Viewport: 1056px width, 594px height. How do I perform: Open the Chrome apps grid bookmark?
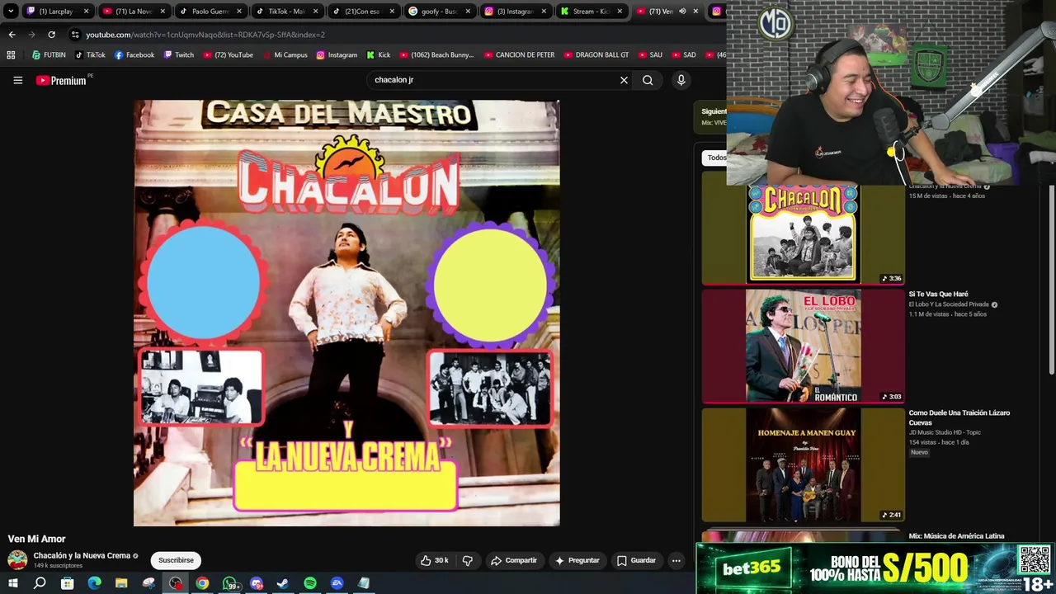[11, 55]
